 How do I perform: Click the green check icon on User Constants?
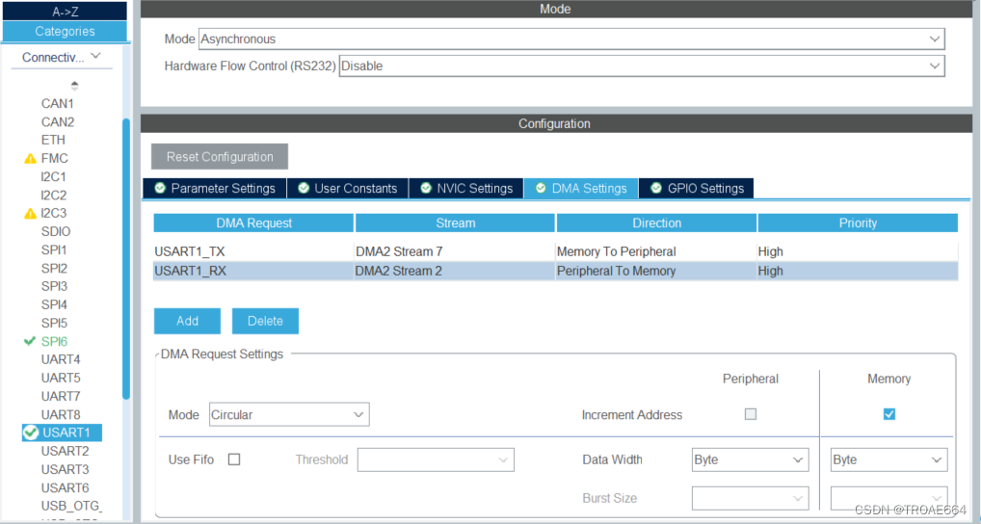coord(304,188)
